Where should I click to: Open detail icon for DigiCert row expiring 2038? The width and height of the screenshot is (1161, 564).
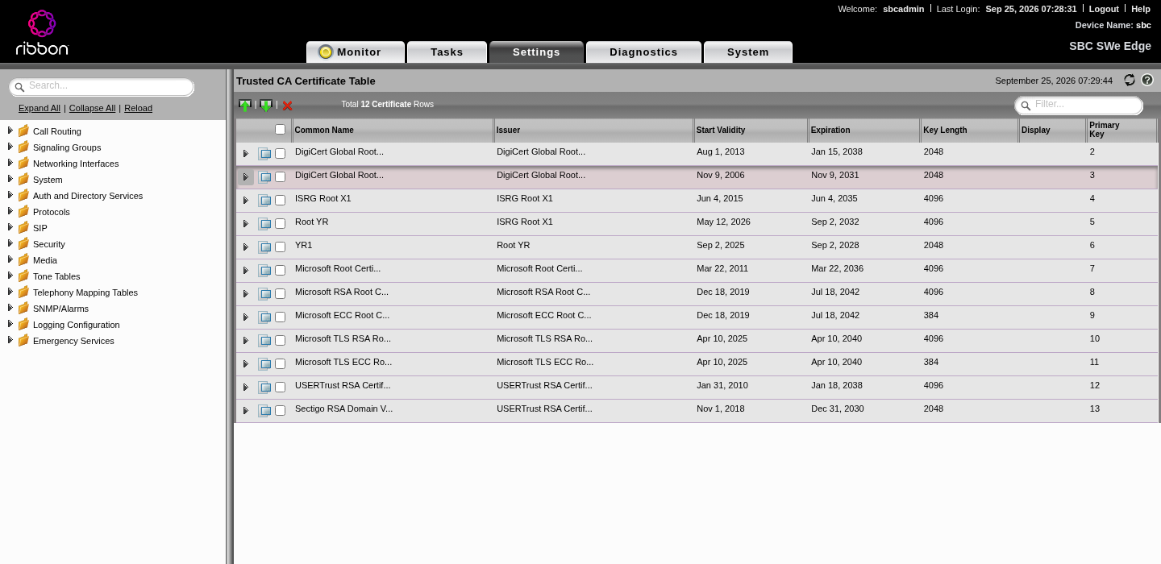(x=264, y=153)
